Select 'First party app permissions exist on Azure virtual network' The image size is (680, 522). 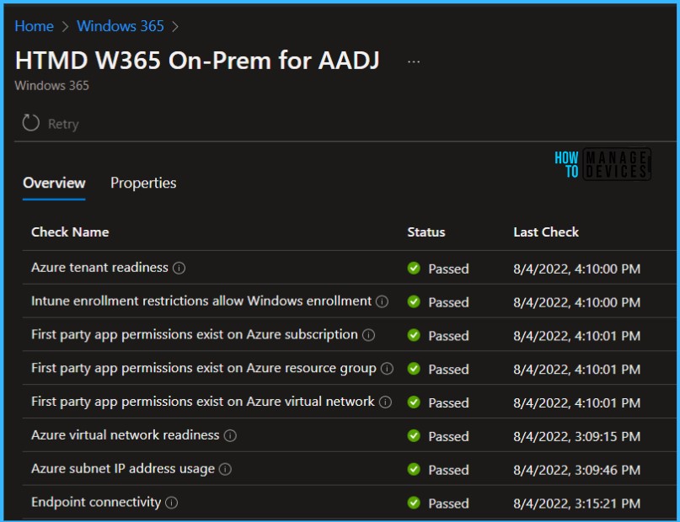pyautogui.click(x=202, y=402)
